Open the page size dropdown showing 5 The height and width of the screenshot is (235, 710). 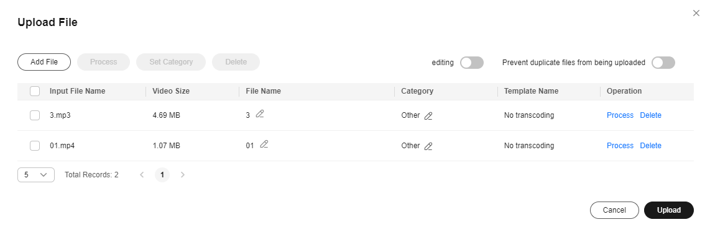click(36, 175)
